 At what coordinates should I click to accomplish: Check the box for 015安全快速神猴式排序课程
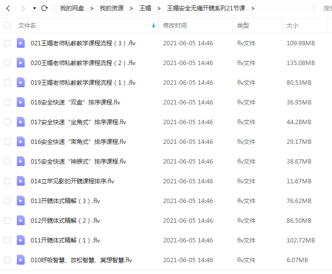[7, 162]
